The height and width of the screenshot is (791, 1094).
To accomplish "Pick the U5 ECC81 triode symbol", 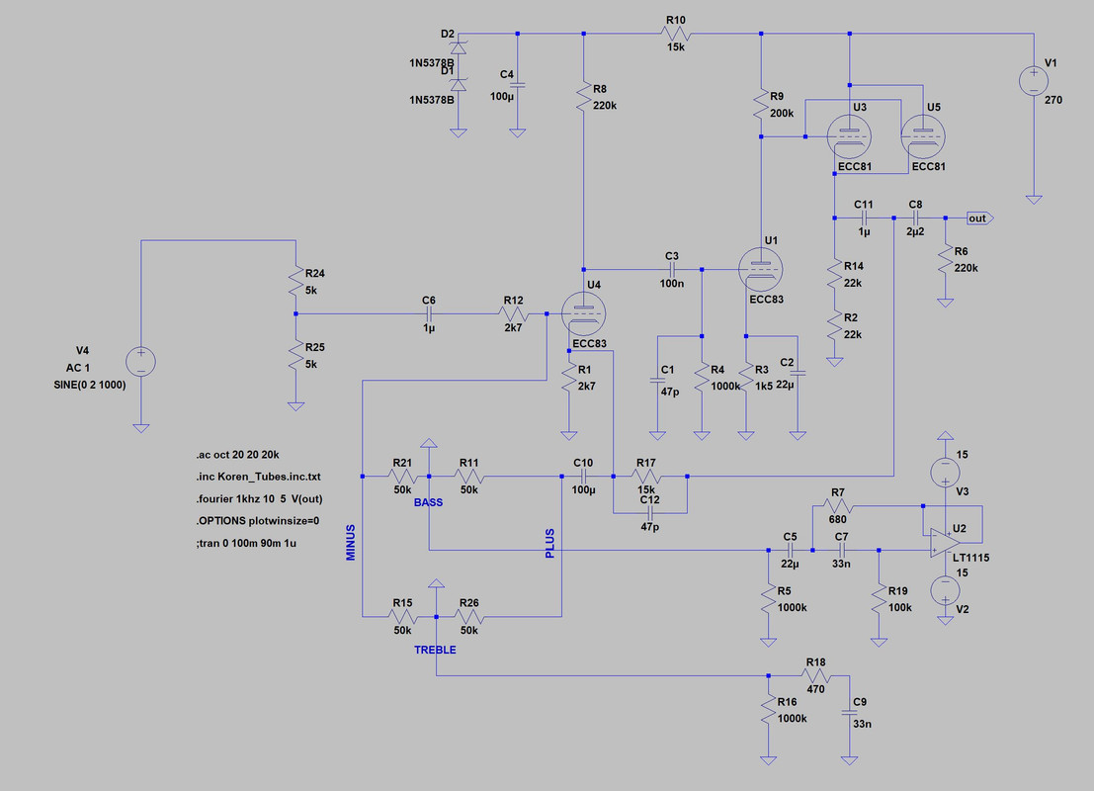I will point(923,136).
